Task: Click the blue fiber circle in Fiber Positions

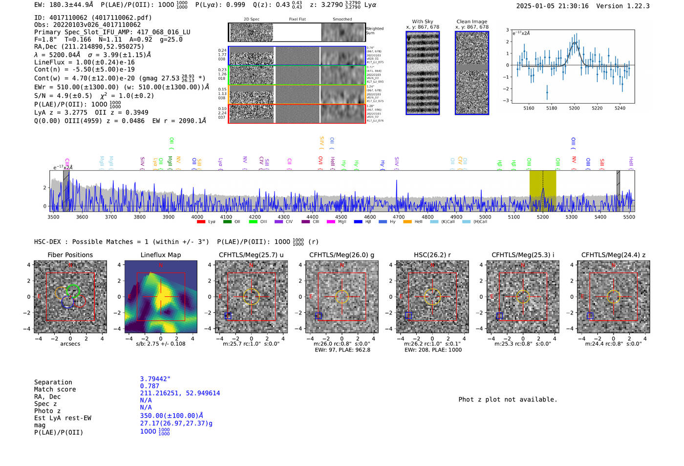Action: [68, 302]
